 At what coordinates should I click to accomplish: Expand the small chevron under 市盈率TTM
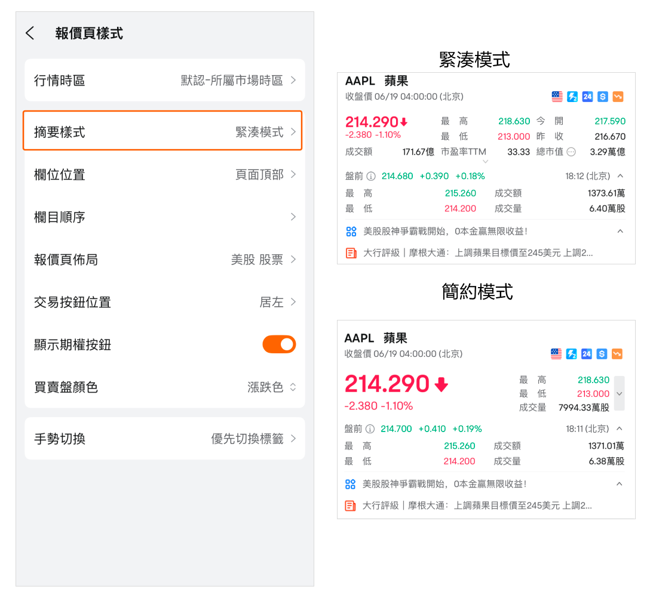point(485,161)
